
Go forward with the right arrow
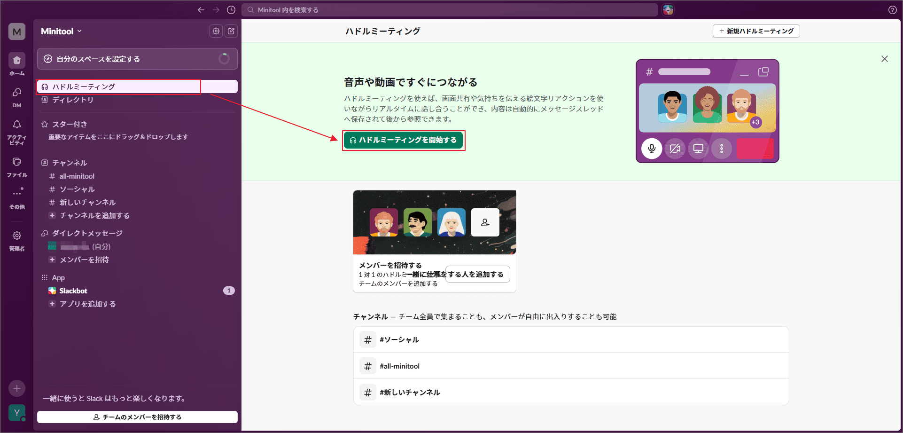216,10
